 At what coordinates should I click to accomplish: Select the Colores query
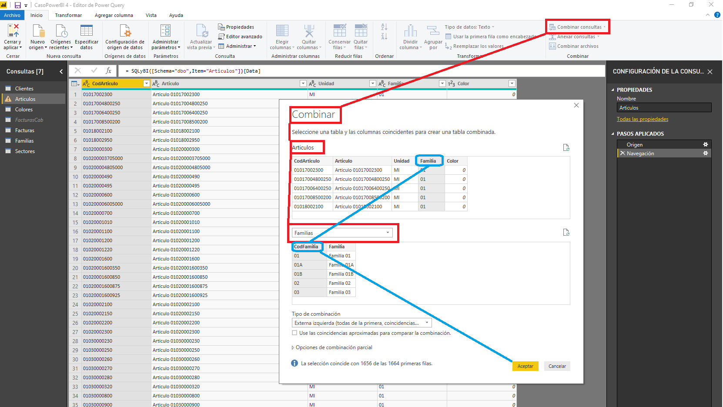click(x=33, y=110)
